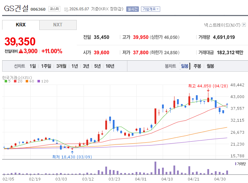
Task: Click the 02/05 date axis label
Action: click(8, 179)
